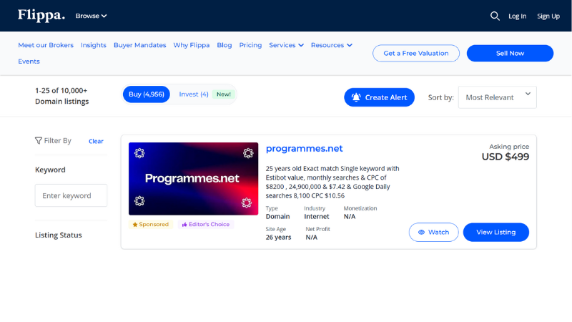572x322 pixels.
Task: Click the Internet industry value
Action: click(x=317, y=217)
